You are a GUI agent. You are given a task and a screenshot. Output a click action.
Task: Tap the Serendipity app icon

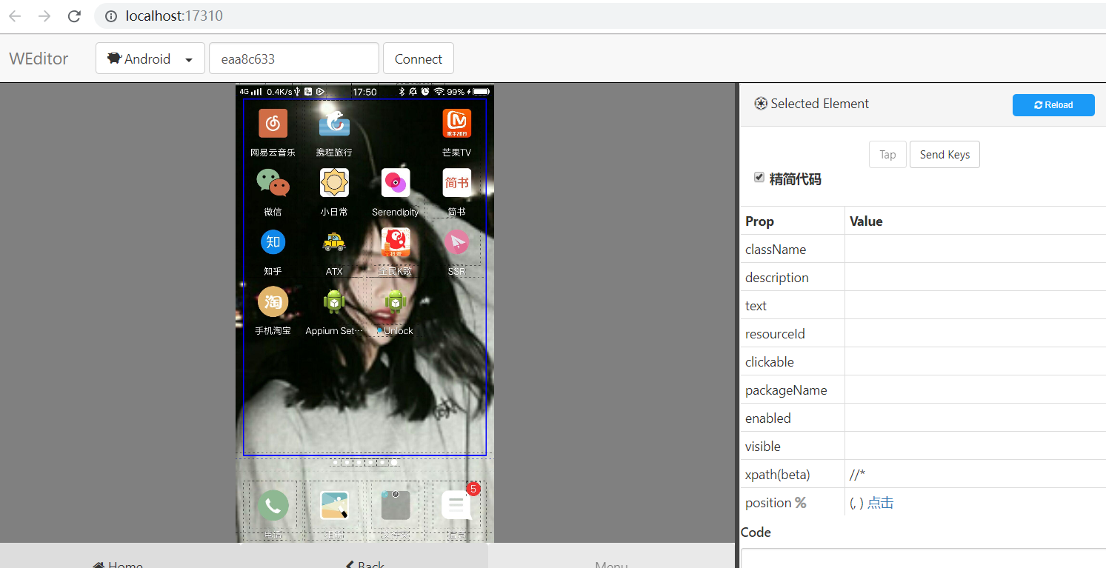[396, 182]
